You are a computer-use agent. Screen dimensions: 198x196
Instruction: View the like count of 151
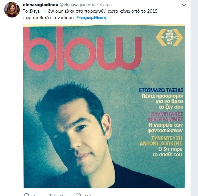click(88, 195)
